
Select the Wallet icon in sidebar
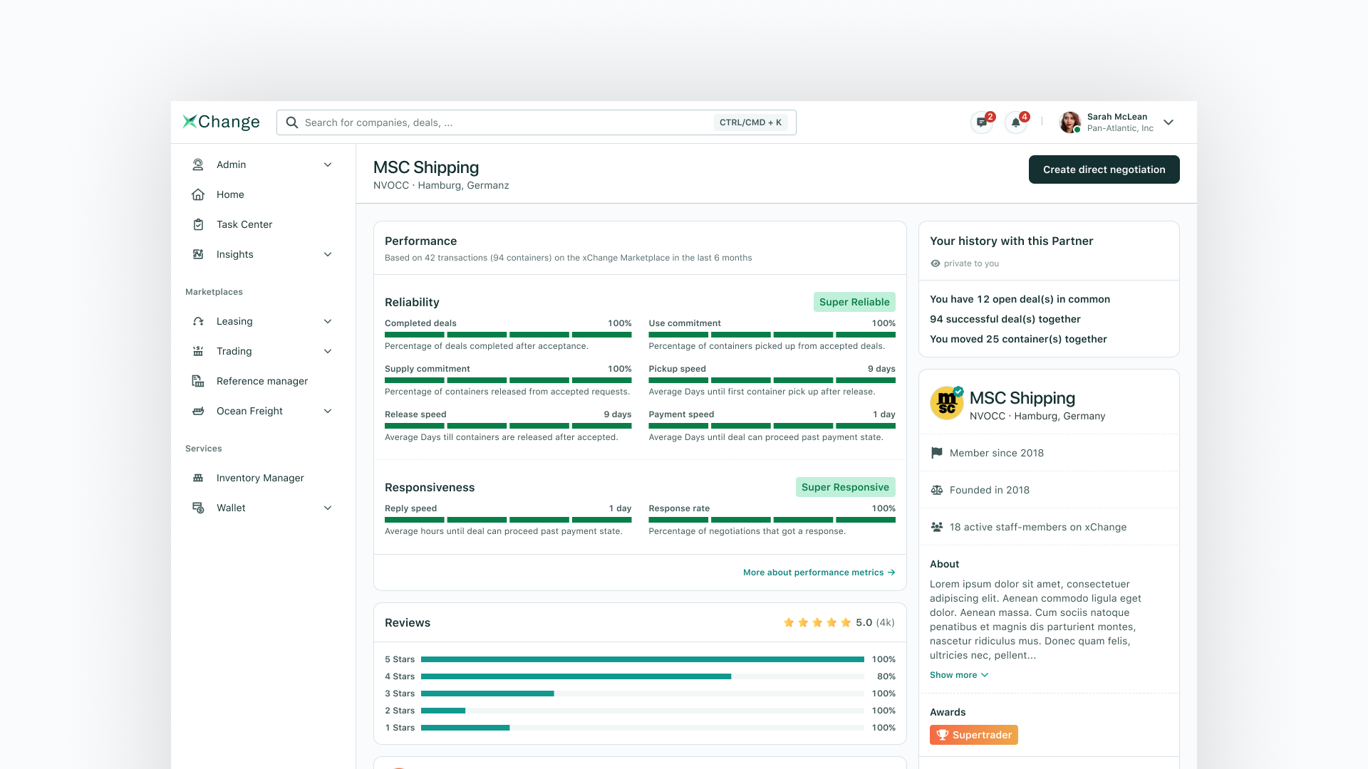[x=198, y=508]
